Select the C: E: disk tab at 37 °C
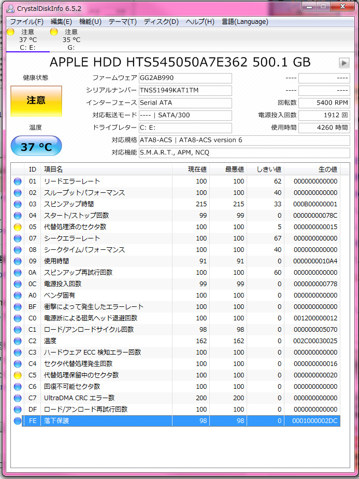Screen dimensions: 359x479 tap(28, 40)
